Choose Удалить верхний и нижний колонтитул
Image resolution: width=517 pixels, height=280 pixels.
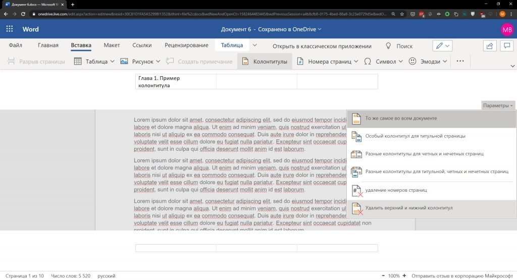(x=432, y=208)
